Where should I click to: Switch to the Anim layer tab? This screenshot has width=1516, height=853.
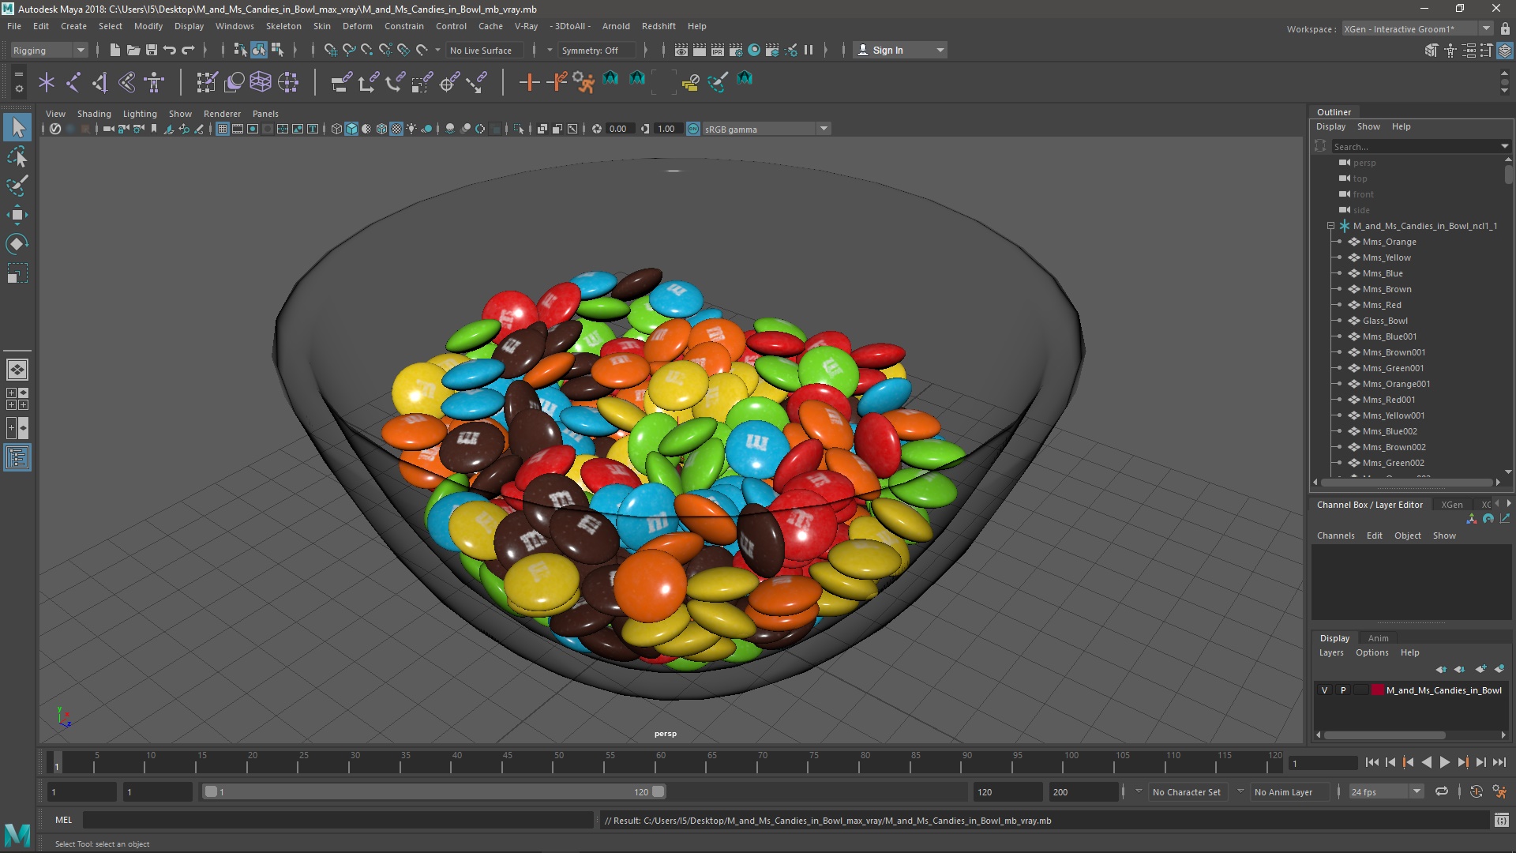(1378, 638)
